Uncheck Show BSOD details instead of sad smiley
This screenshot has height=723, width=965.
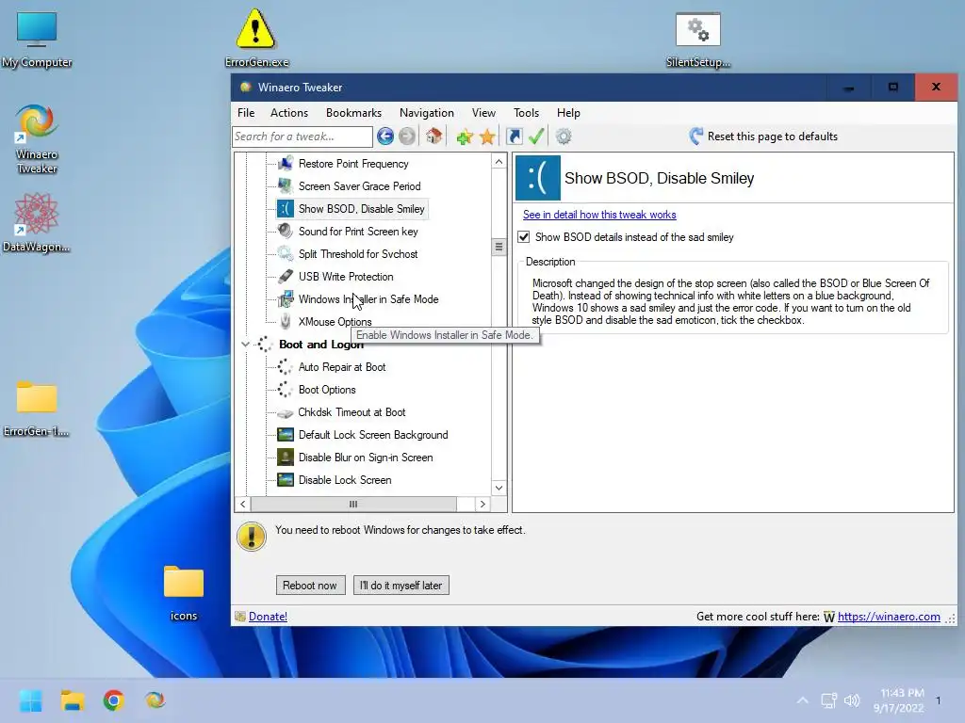pos(524,236)
